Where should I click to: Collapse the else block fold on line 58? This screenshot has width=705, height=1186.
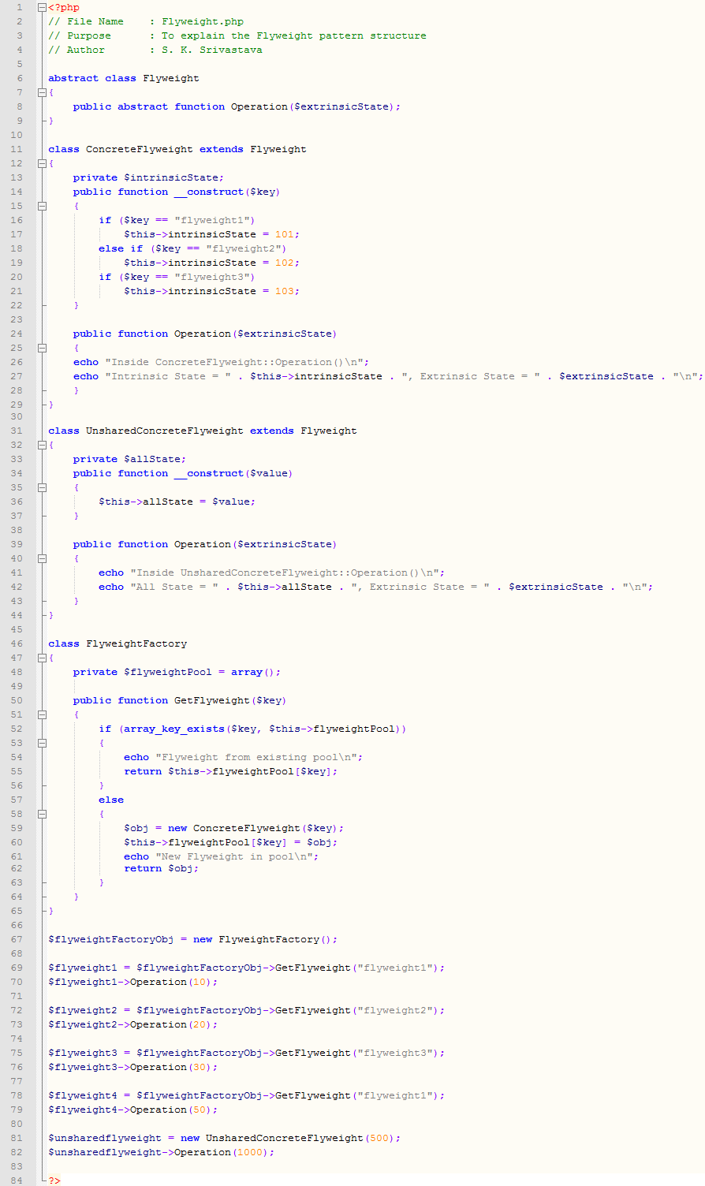click(x=42, y=814)
